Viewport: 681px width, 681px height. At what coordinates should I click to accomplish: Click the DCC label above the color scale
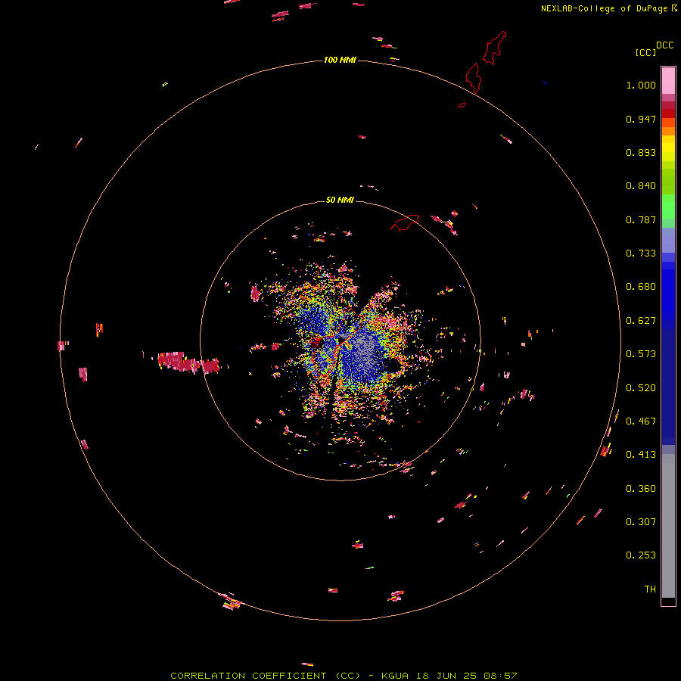pos(664,45)
